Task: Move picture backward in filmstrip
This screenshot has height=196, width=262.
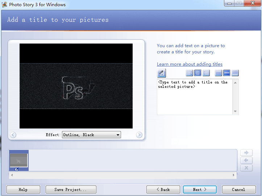Action: point(246,160)
